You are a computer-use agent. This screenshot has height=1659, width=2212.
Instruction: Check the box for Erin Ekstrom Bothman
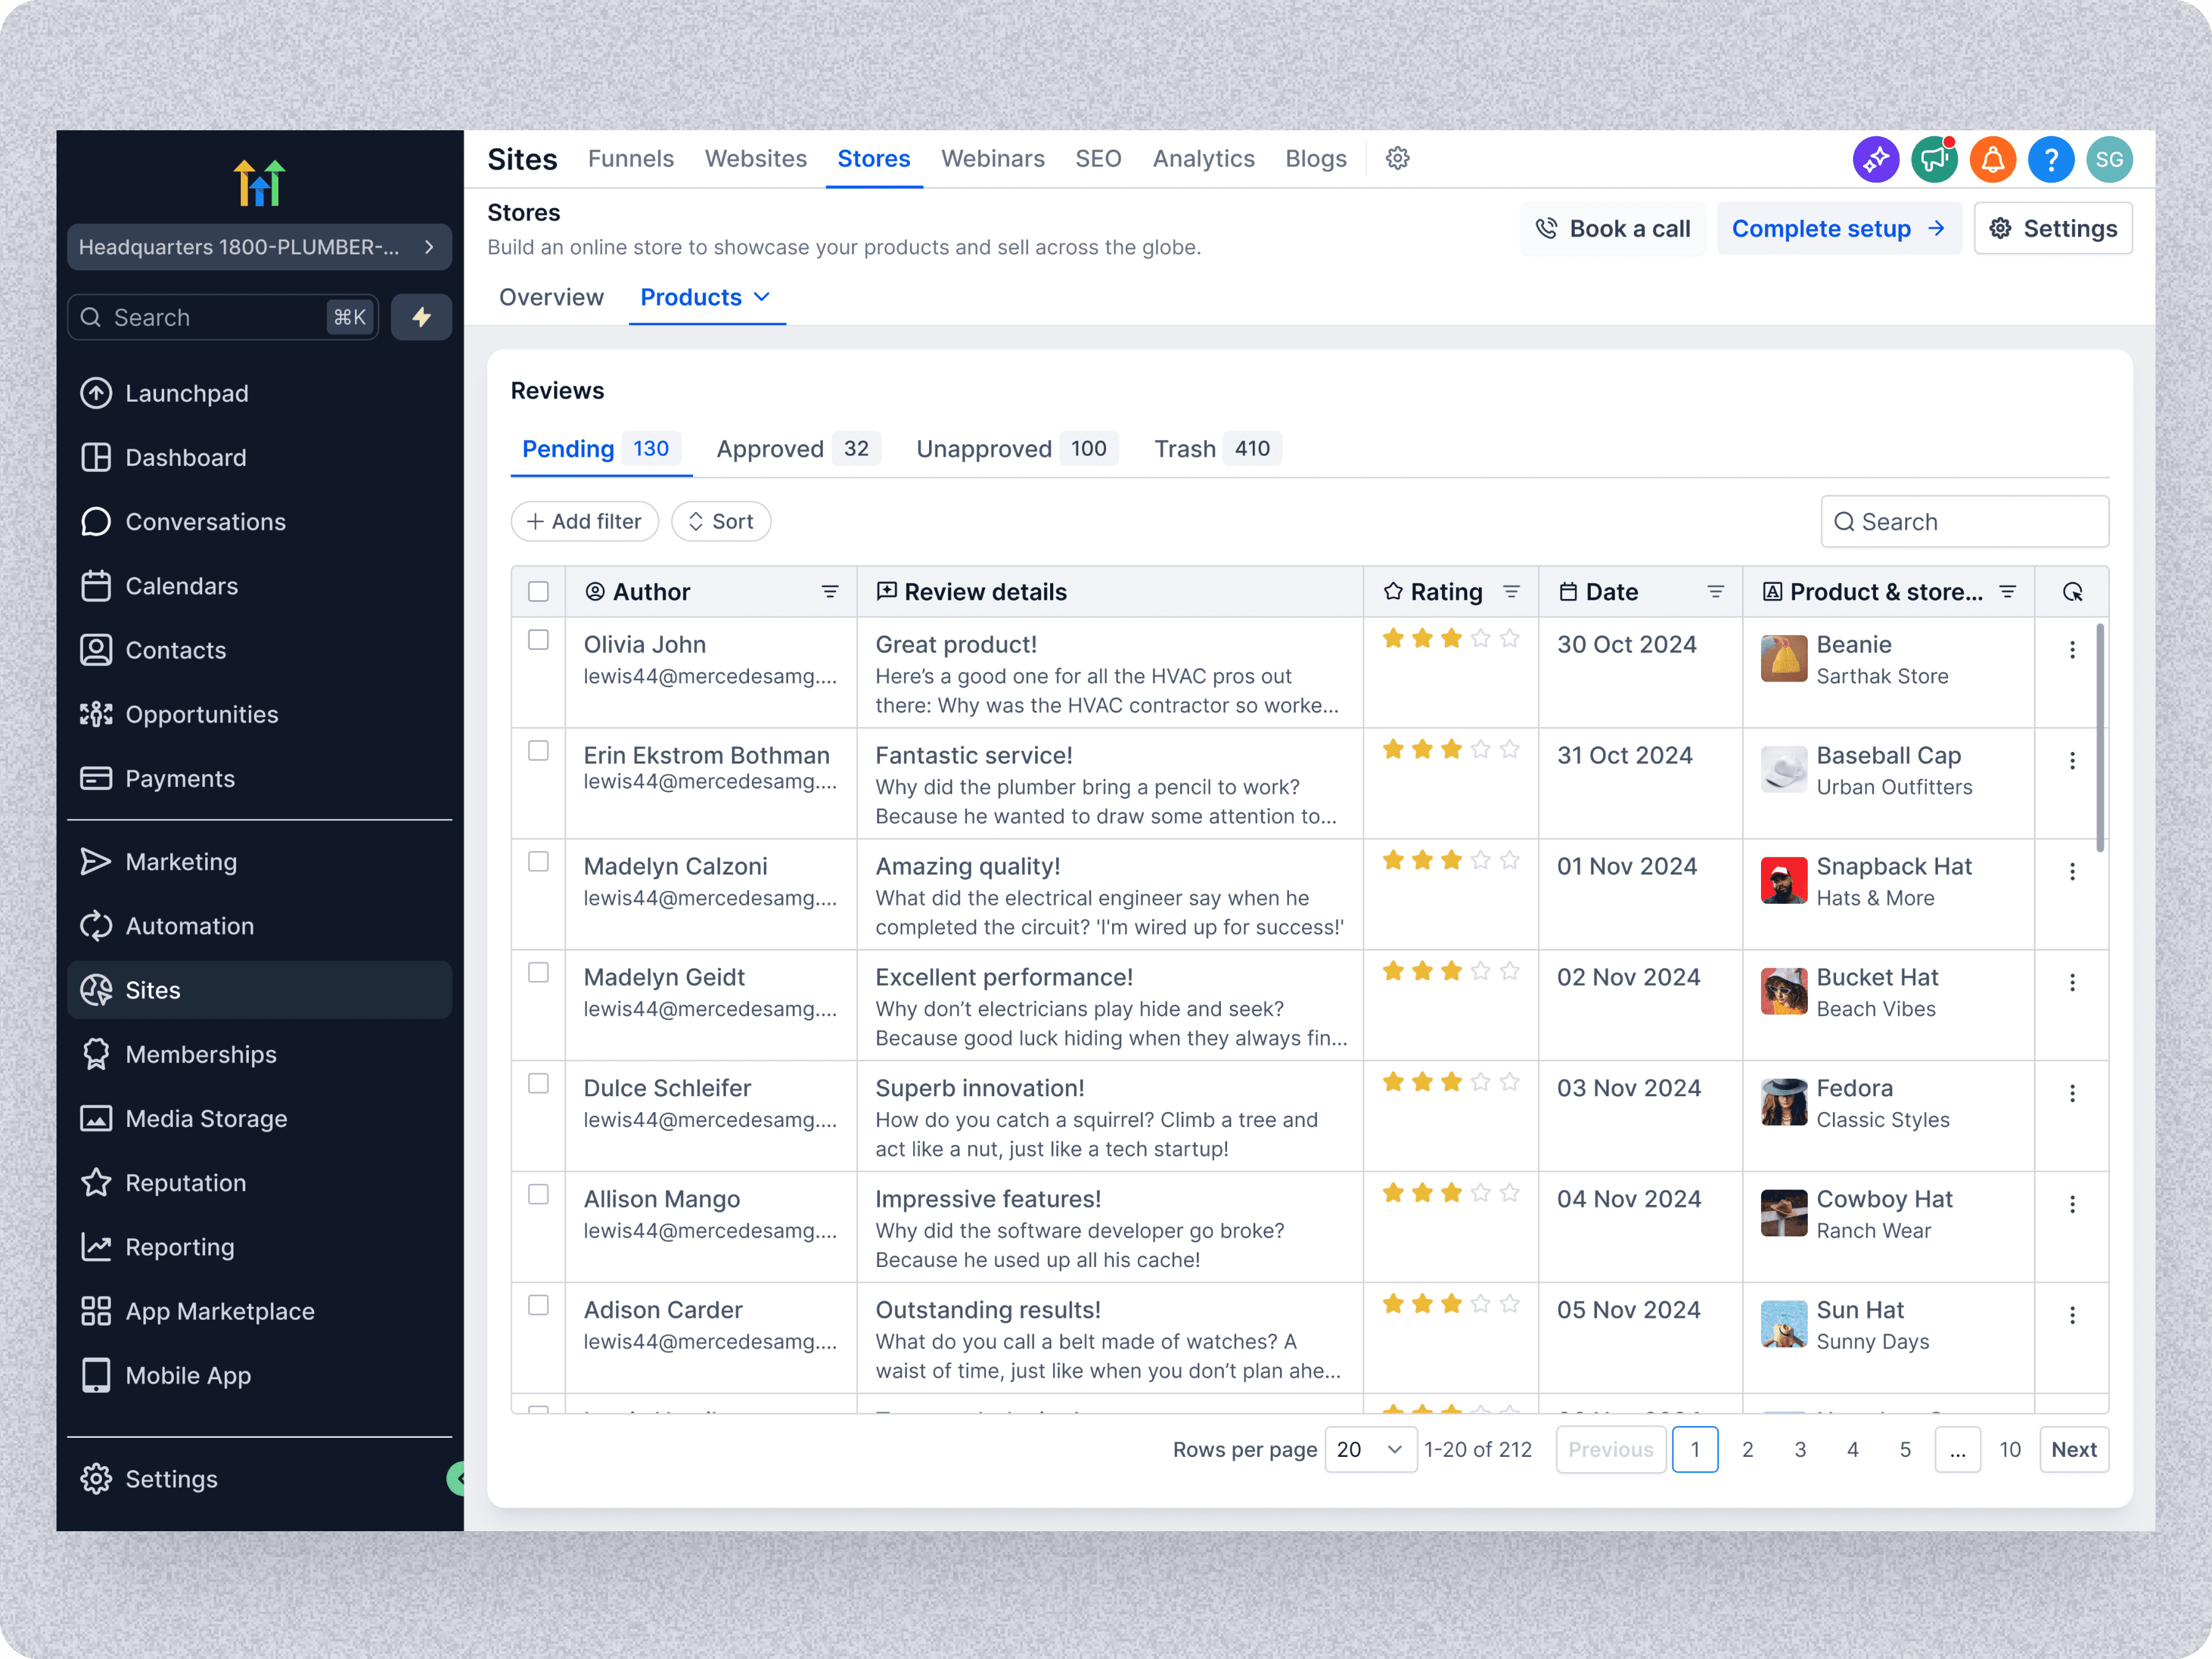(x=538, y=751)
